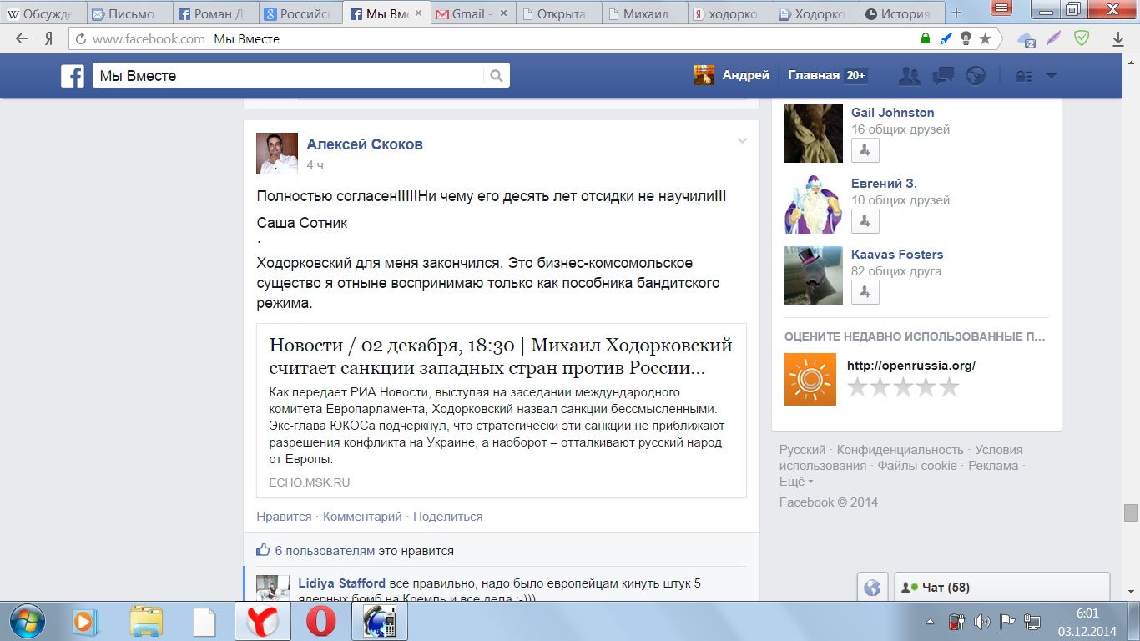Click the browser back arrow
This screenshot has width=1140, height=641.
pyautogui.click(x=22, y=38)
